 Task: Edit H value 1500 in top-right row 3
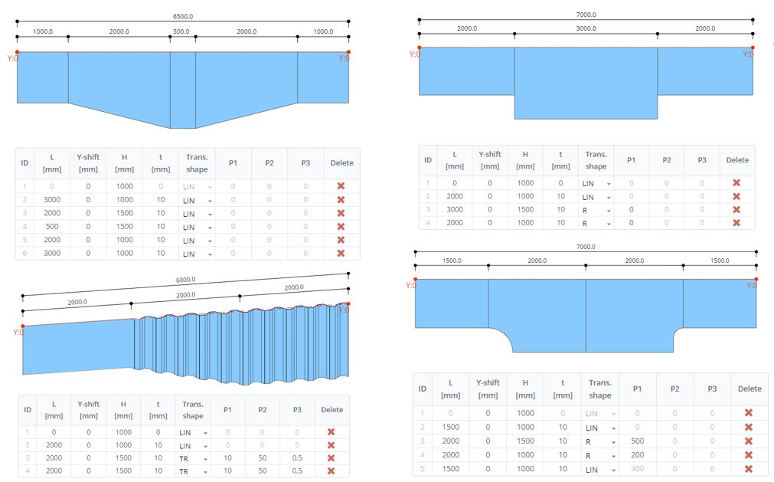[x=525, y=209]
